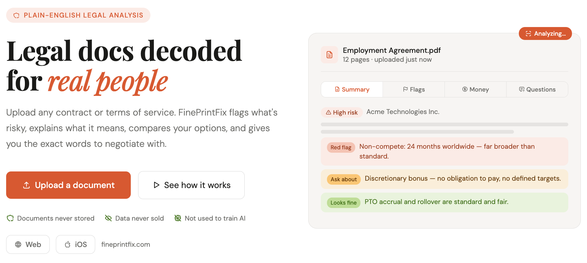Open the Flags tab
The image size is (587, 263).
click(414, 89)
